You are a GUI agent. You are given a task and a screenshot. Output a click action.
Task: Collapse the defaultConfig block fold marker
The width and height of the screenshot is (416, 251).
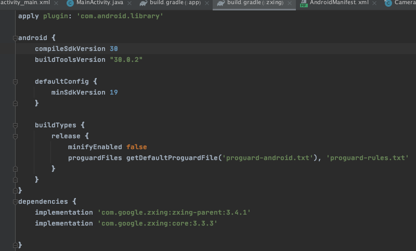[x=16, y=82]
